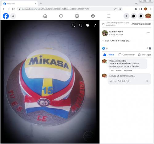The width and height of the screenshot is (154, 144).
Task: Click the Mikasa cake photo
Action: click(50, 82)
